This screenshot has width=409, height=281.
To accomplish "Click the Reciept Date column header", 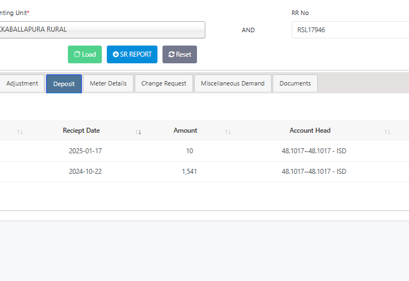I will [81, 131].
